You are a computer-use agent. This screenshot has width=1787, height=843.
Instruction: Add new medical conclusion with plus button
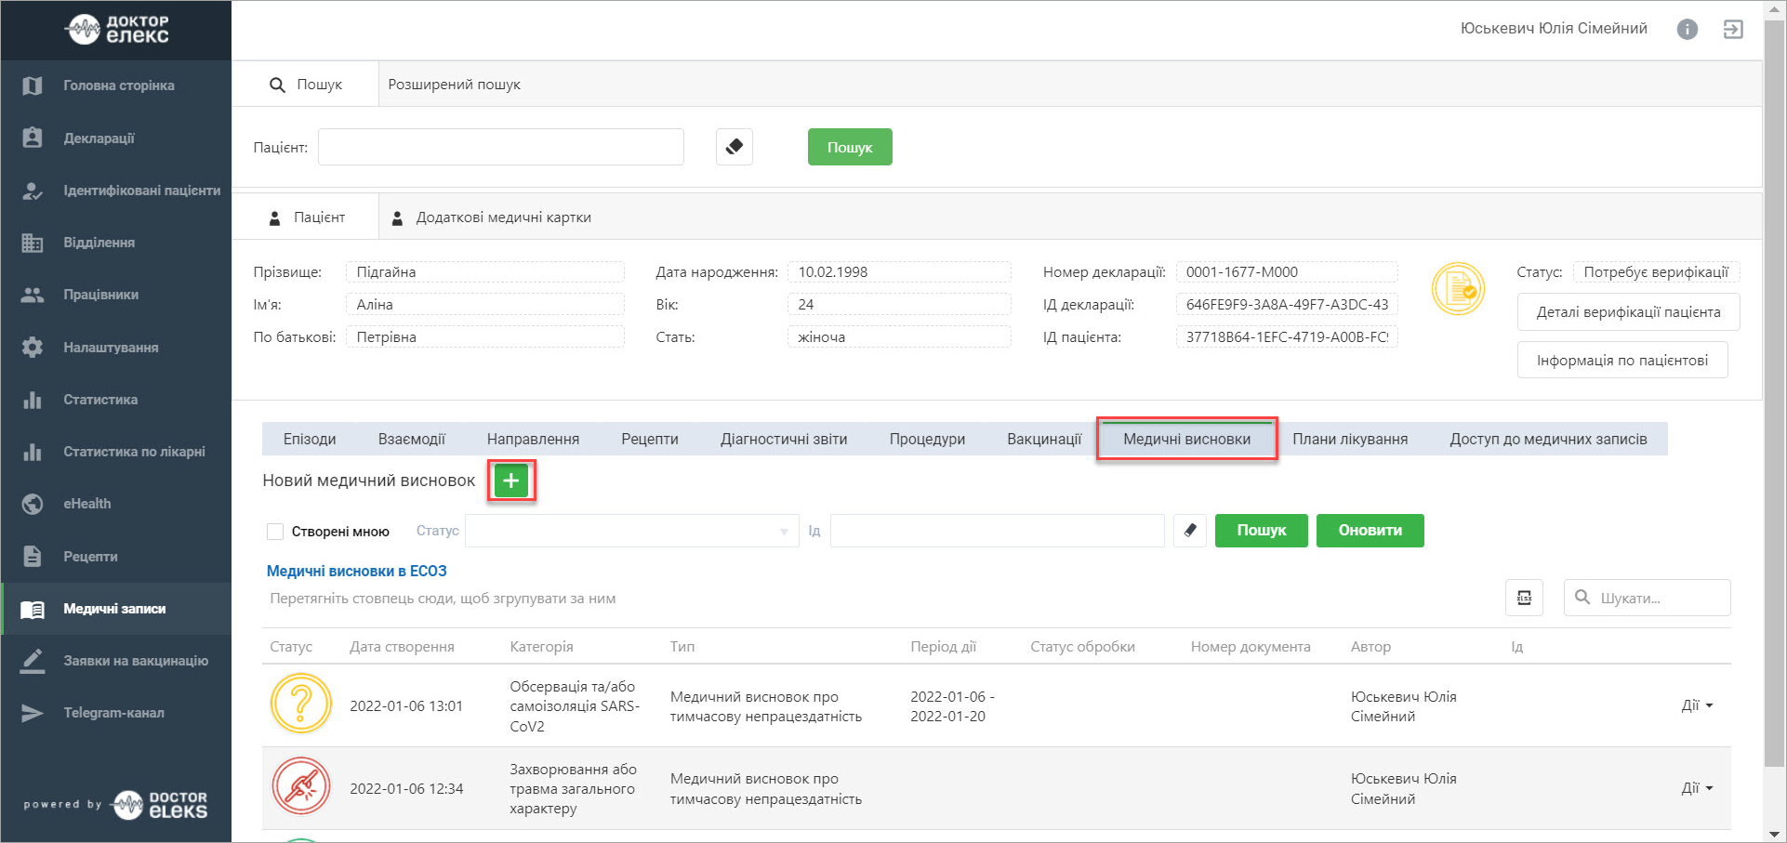tap(511, 481)
